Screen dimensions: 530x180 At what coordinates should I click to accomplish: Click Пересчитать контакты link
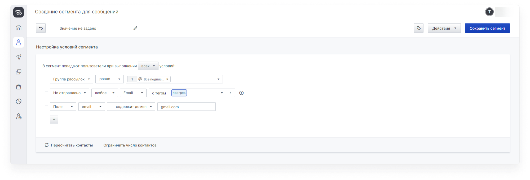pos(72,145)
